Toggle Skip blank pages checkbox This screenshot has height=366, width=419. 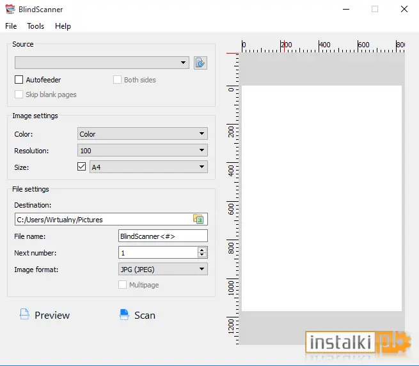point(19,94)
